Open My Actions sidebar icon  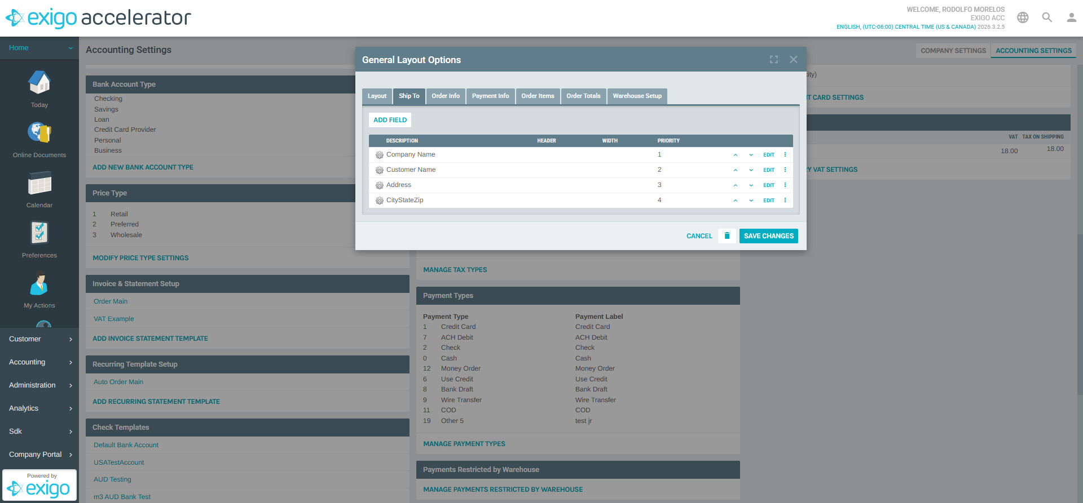[39, 283]
